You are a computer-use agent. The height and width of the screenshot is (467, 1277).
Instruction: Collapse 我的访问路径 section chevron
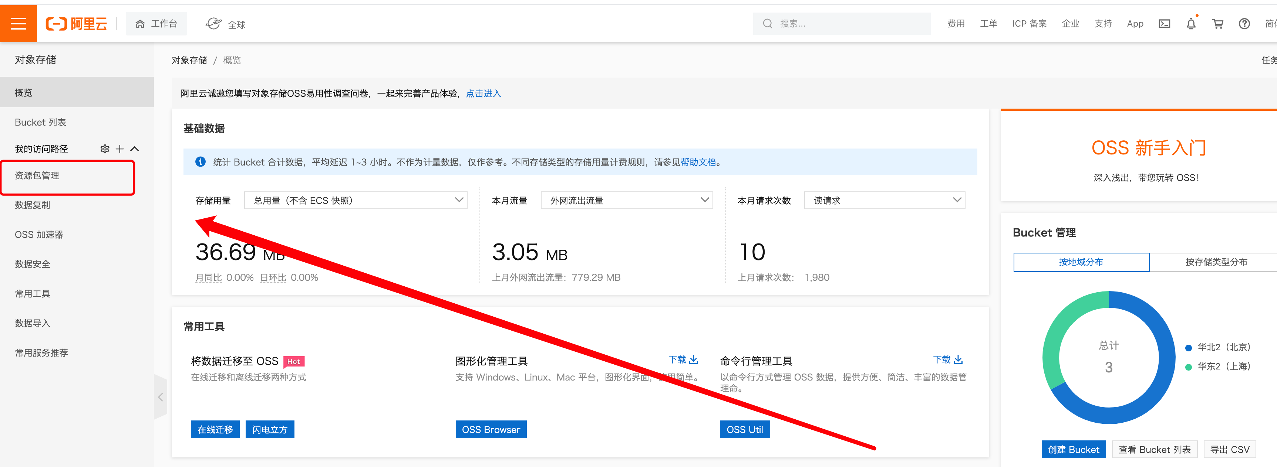tap(134, 149)
